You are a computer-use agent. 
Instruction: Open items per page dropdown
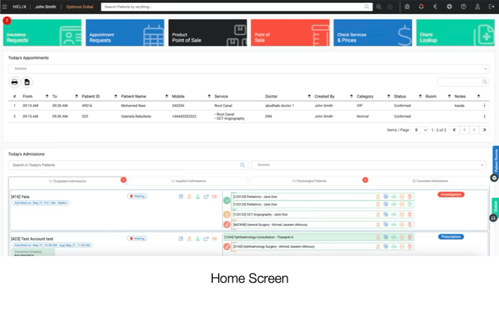point(420,129)
